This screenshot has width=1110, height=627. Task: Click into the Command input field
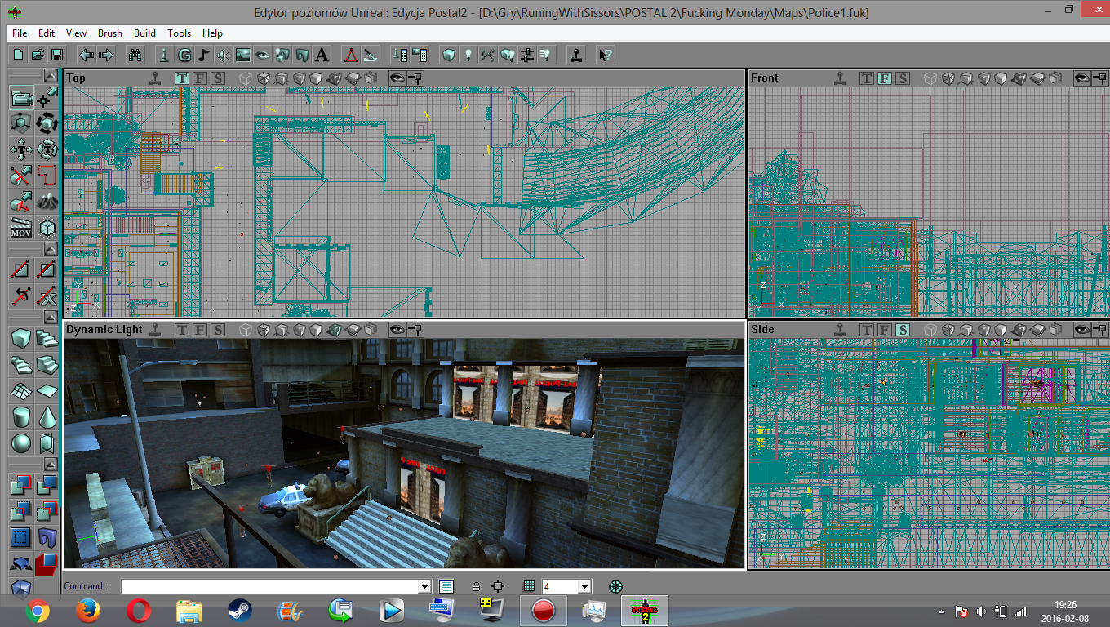tap(269, 586)
